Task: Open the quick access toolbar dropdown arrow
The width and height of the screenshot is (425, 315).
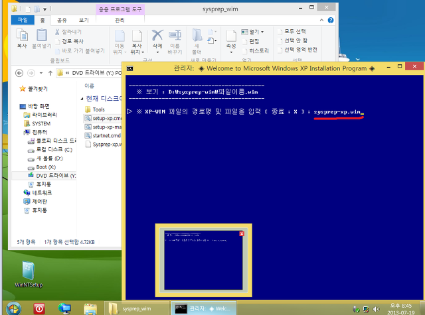Action: [x=44, y=9]
